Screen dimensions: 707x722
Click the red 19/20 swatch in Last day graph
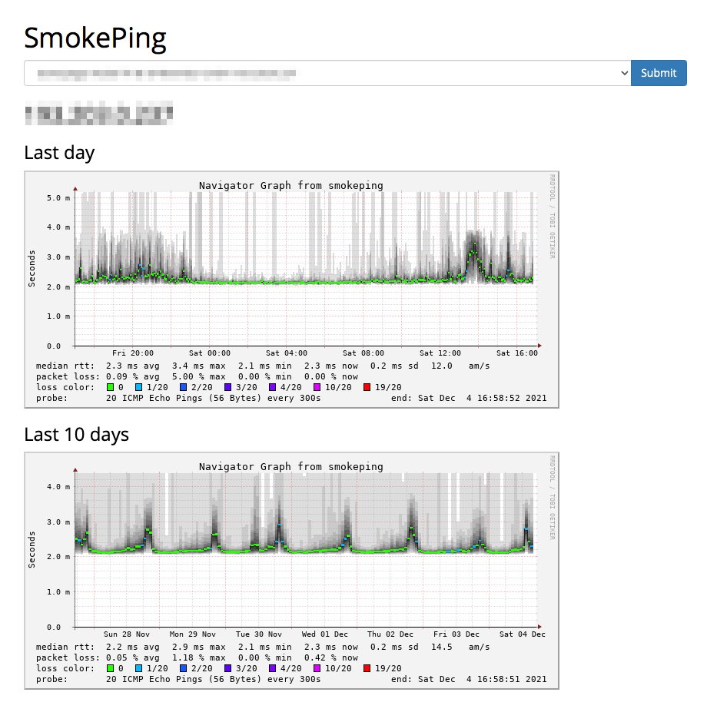(367, 387)
